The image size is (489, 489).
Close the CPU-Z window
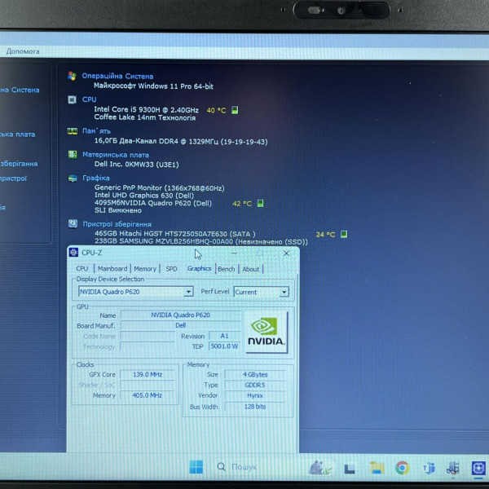tap(286, 253)
